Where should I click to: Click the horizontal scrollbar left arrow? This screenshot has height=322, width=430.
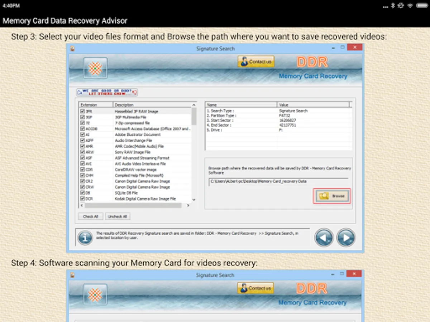pos(81,205)
